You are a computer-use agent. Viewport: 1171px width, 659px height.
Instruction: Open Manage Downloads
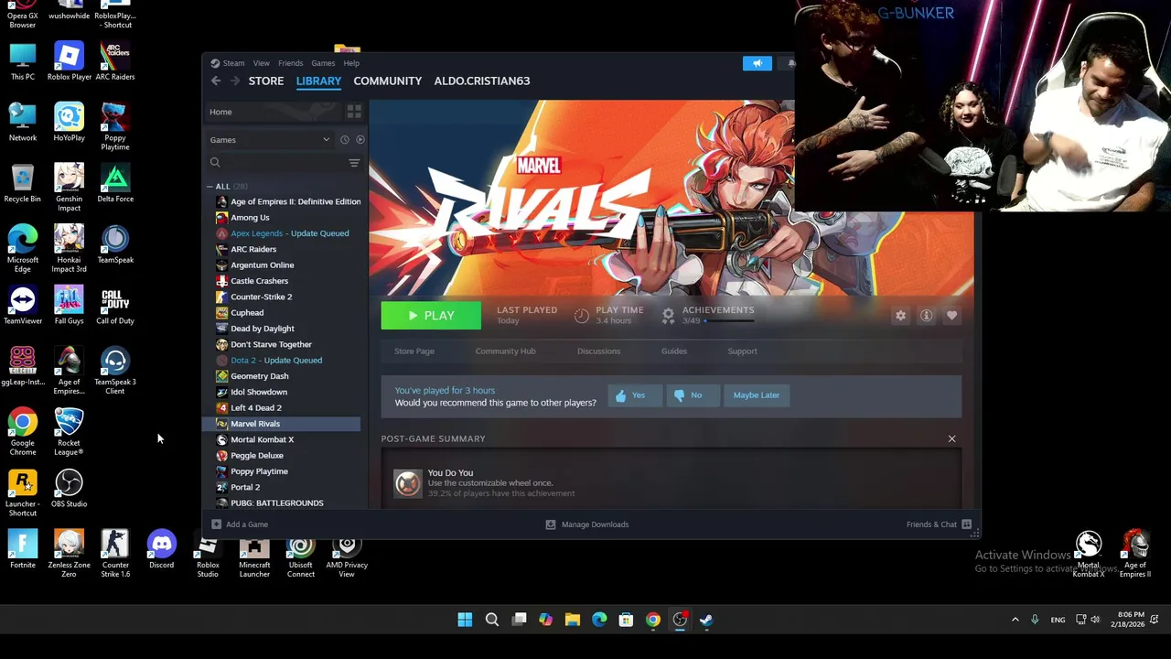[587, 524]
